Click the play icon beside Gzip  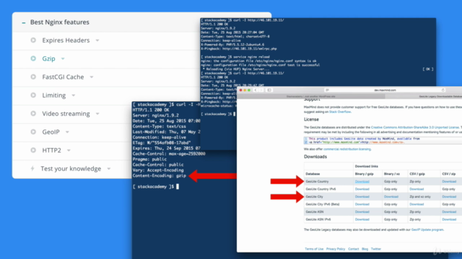(33, 58)
